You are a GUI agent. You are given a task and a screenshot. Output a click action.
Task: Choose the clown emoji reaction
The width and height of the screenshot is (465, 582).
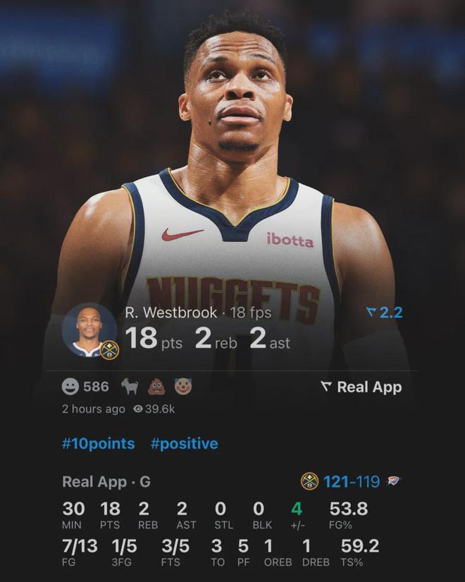click(x=183, y=387)
